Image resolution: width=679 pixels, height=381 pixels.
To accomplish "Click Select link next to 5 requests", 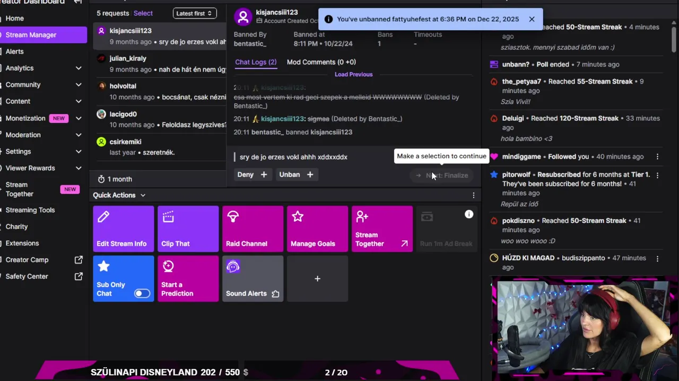I will (143, 13).
